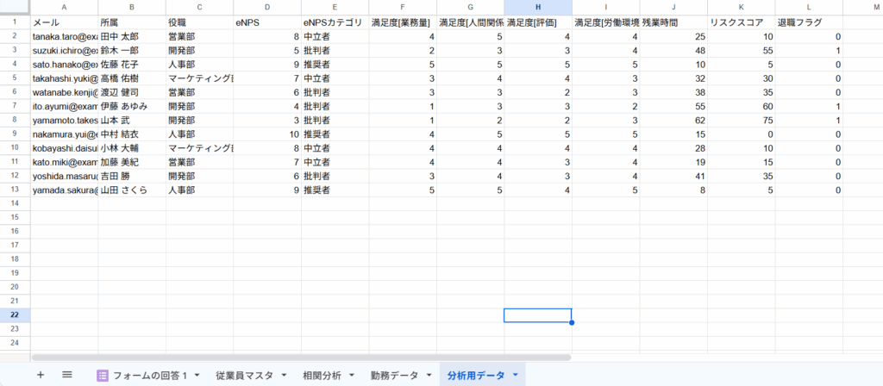Select the eNPS header cell
Image resolution: width=883 pixels, height=386 pixels.
267,22
